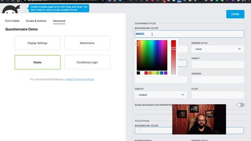Click the DONE button
The image size is (251, 141).
tap(235, 14)
